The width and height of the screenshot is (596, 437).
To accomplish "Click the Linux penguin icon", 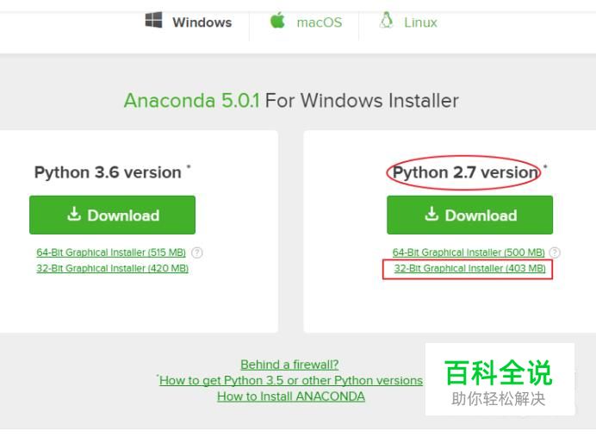I will pyautogui.click(x=387, y=22).
